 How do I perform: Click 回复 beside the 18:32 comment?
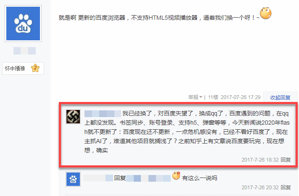point(286,159)
